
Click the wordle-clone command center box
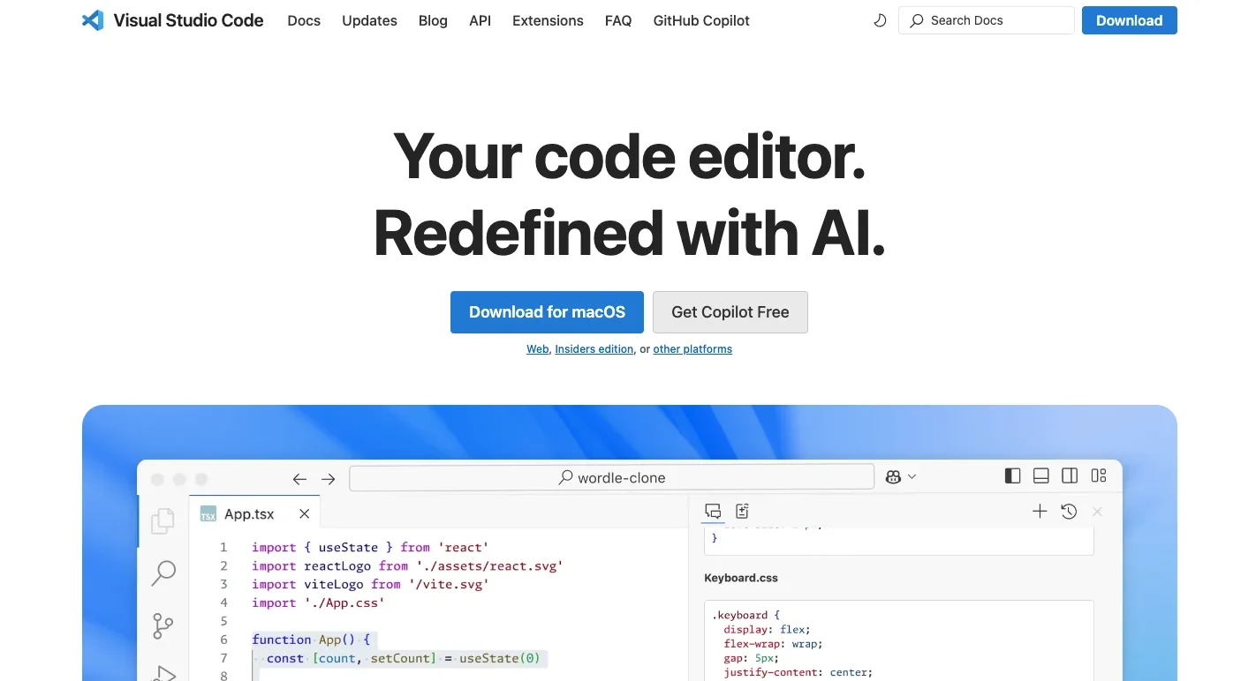coord(611,477)
